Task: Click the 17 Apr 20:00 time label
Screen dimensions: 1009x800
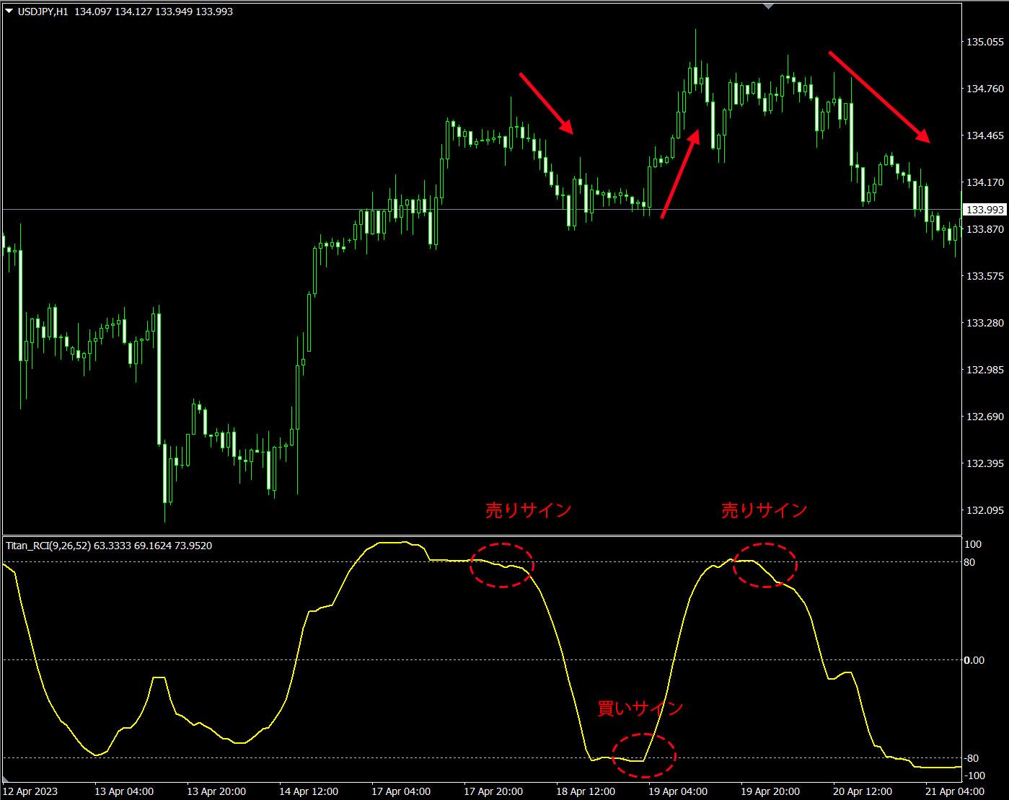Action: point(493,791)
